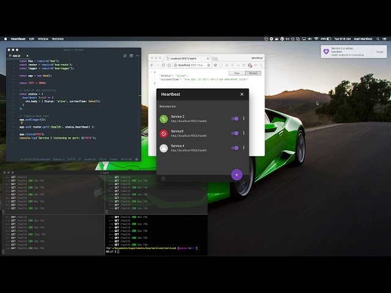Open the Remotes menu
The image size is (391, 293).
pyautogui.click(x=57, y=39)
